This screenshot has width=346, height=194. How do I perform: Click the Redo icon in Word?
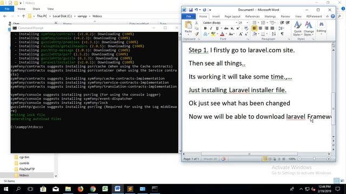[x=204, y=10]
